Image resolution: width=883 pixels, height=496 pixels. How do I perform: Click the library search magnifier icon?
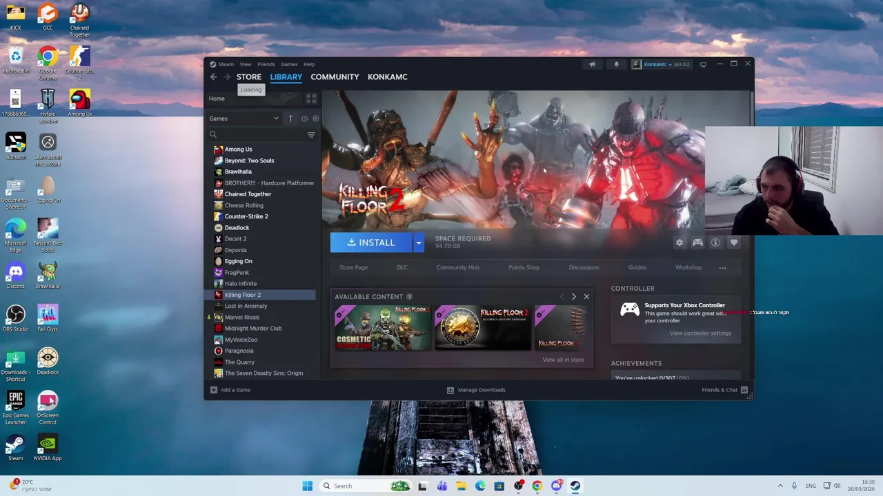[x=213, y=134]
